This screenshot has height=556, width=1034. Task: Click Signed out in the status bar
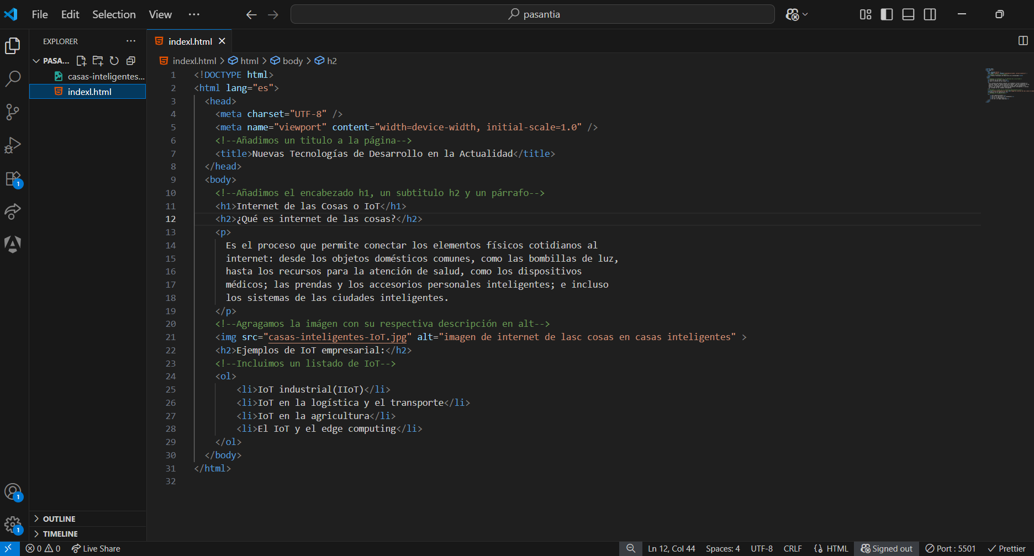coord(887,548)
